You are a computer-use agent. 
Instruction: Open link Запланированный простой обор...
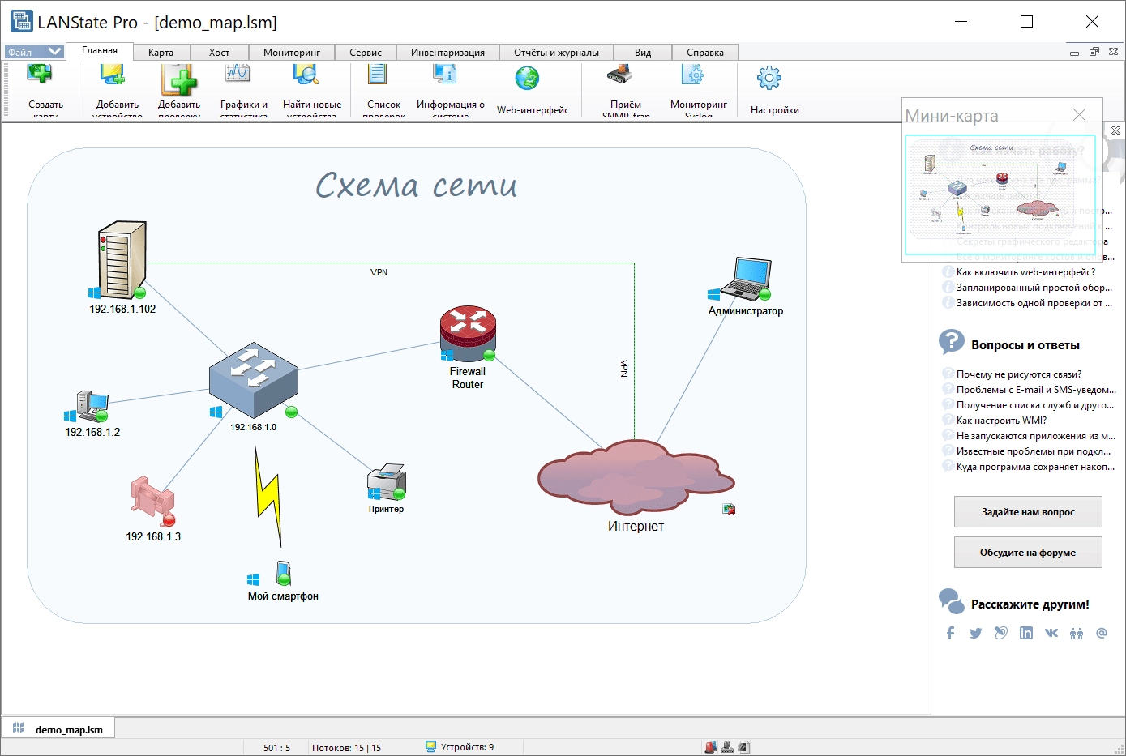(x=1034, y=288)
